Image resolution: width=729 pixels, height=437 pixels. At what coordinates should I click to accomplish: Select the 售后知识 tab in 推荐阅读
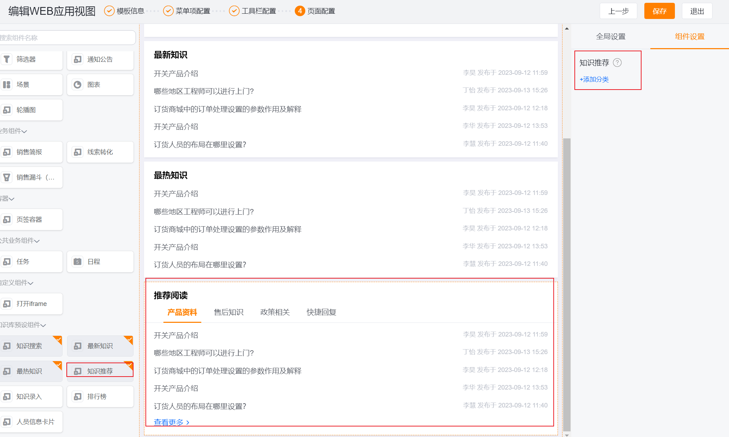(228, 312)
